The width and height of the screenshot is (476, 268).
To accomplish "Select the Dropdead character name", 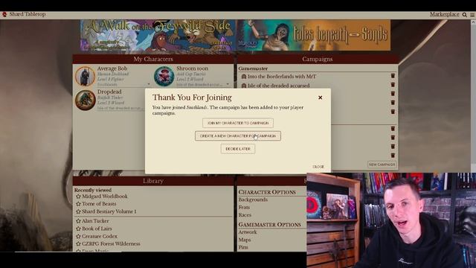I will [109, 92].
